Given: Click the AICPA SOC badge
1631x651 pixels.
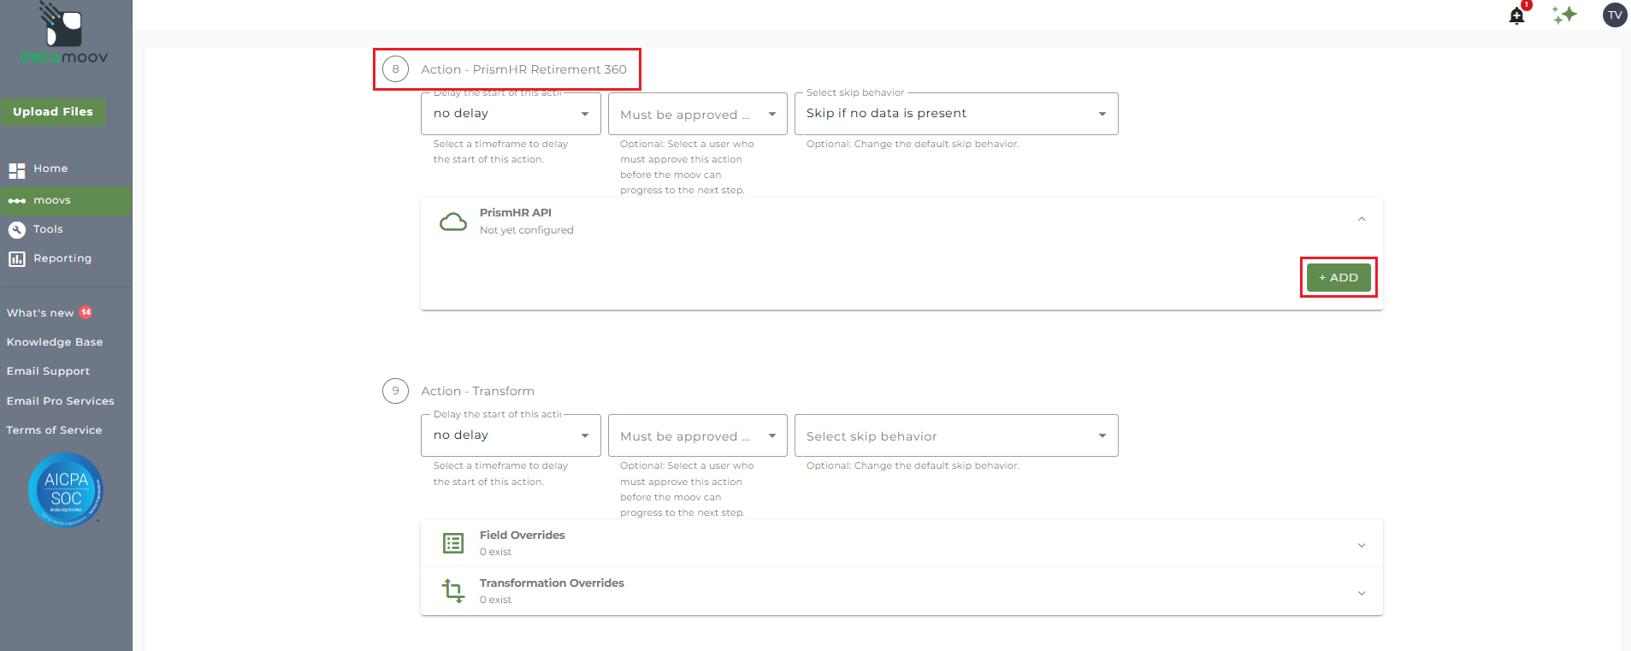Looking at the screenshot, I should pos(66,490).
